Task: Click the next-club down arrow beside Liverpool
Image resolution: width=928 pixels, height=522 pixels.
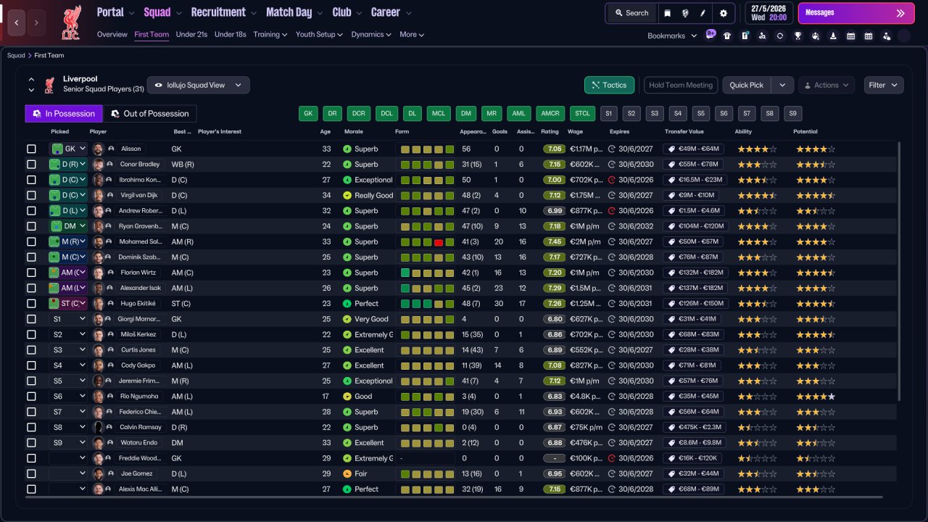Action: pyautogui.click(x=31, y=91)
